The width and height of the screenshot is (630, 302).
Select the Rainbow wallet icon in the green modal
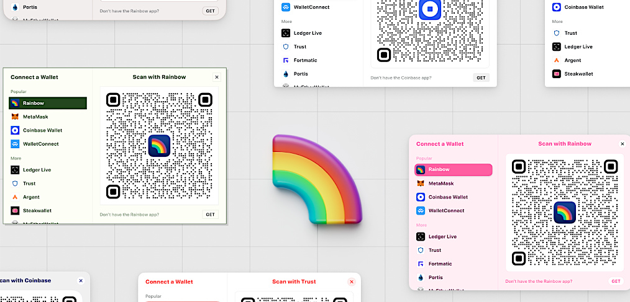[x=15, y=103]
